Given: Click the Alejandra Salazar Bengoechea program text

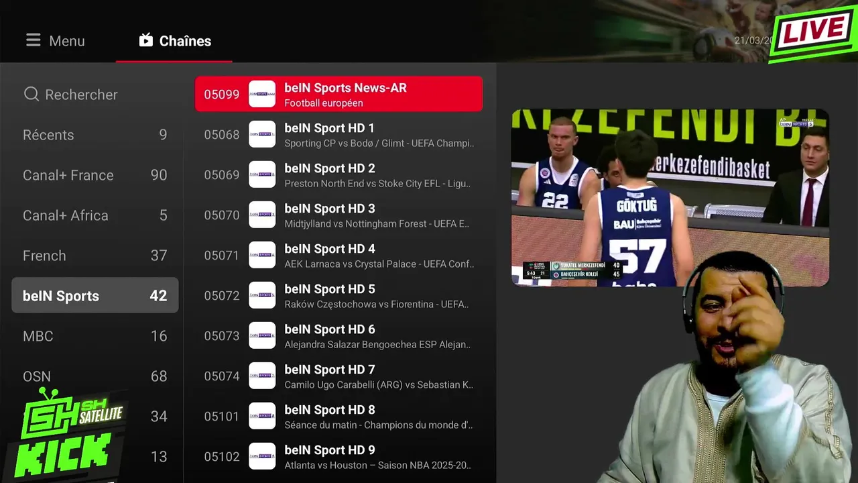Looking at the screenshot, I should 377,345.
